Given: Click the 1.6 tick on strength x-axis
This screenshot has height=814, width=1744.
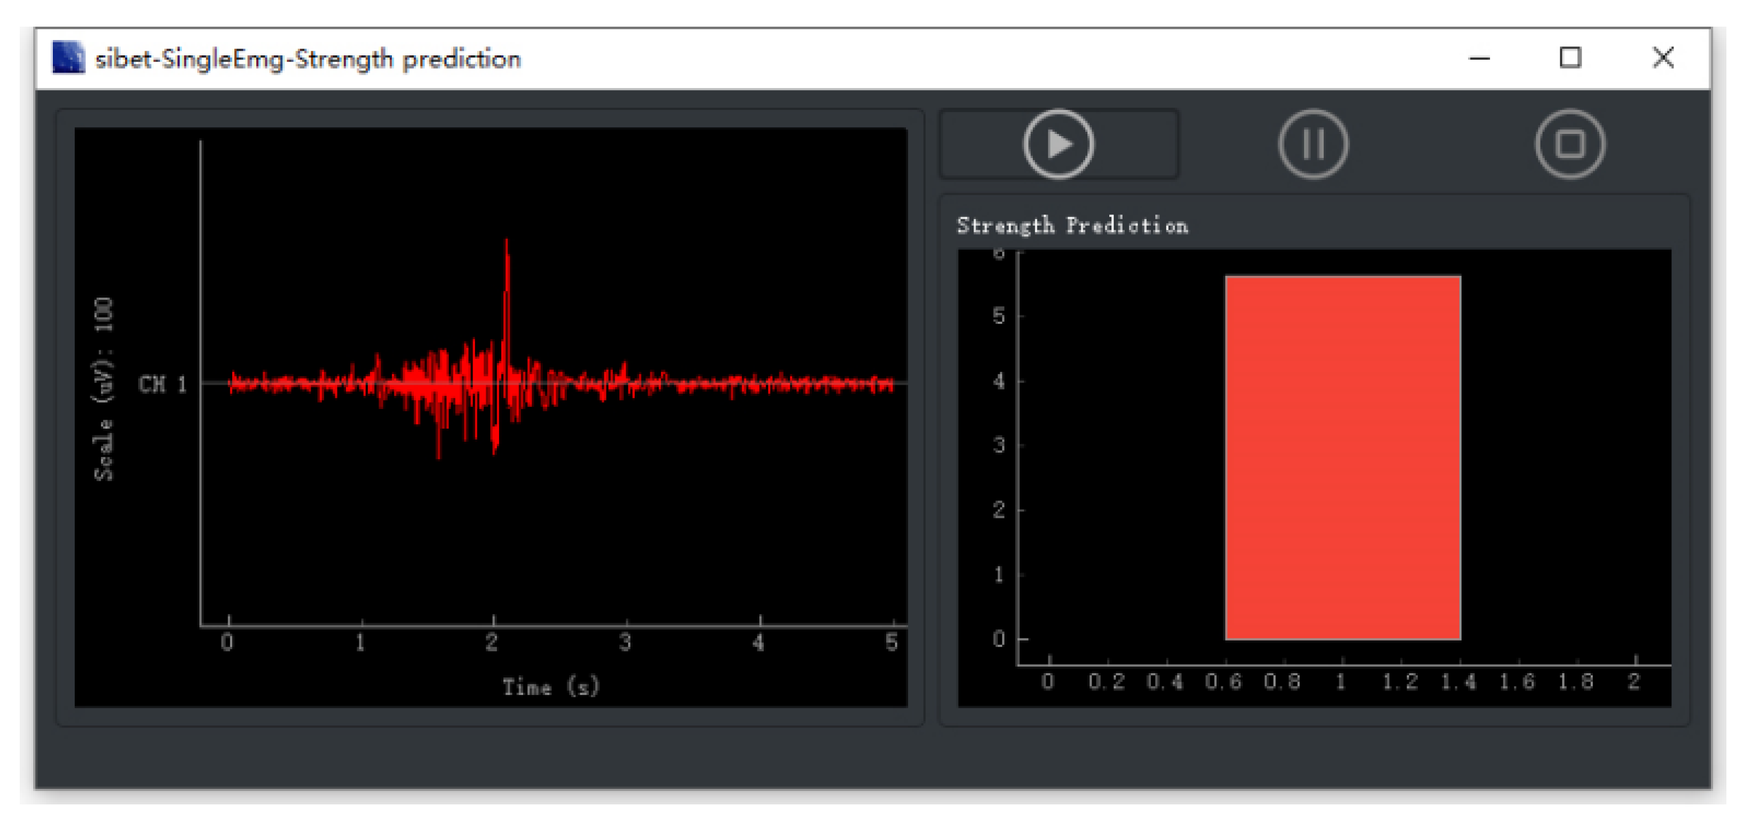Looking at the screenshot, I should (1517, 681).
